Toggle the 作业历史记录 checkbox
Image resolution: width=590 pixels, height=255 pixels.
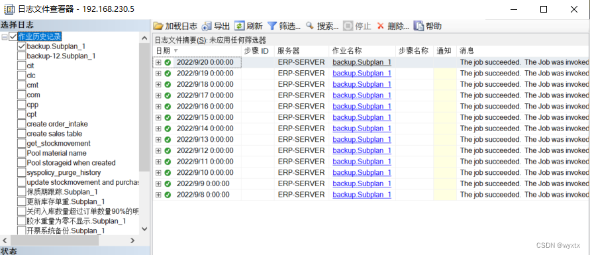click(x=13, y=37)
